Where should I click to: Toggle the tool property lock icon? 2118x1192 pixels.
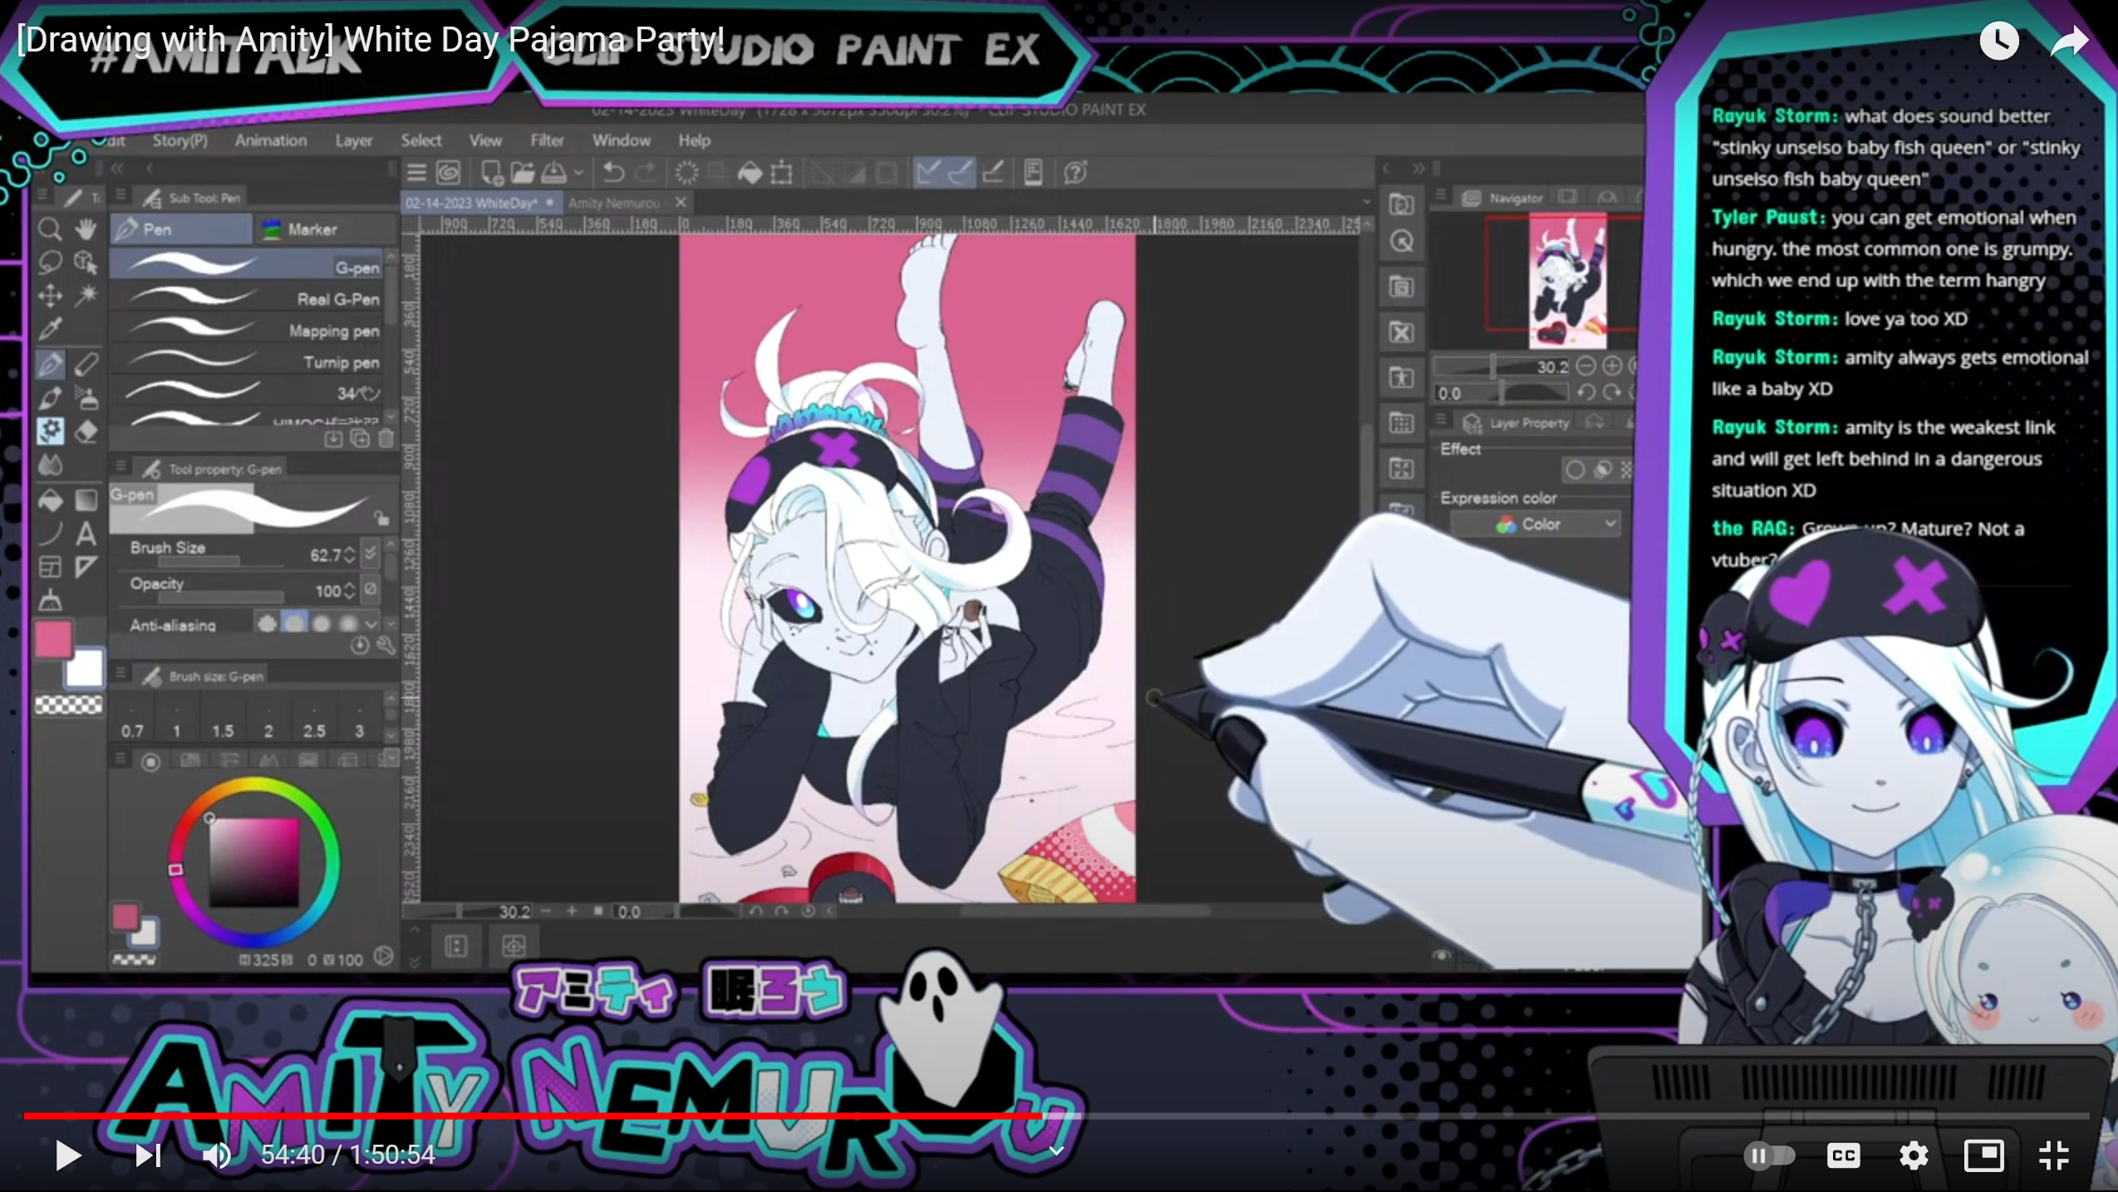click(x=381, y=518)
